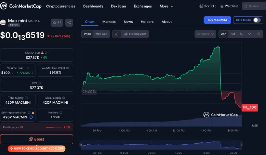Screen dimensions: 266x155
Task: Click the USD currency label on chart
Action: (x=255, y=126)
